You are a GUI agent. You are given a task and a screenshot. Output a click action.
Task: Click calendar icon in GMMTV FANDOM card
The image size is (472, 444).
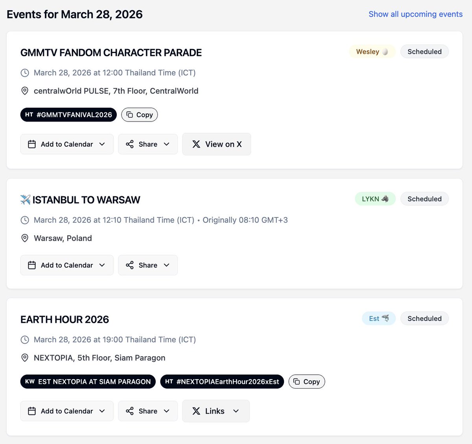(x=32, y=144)
